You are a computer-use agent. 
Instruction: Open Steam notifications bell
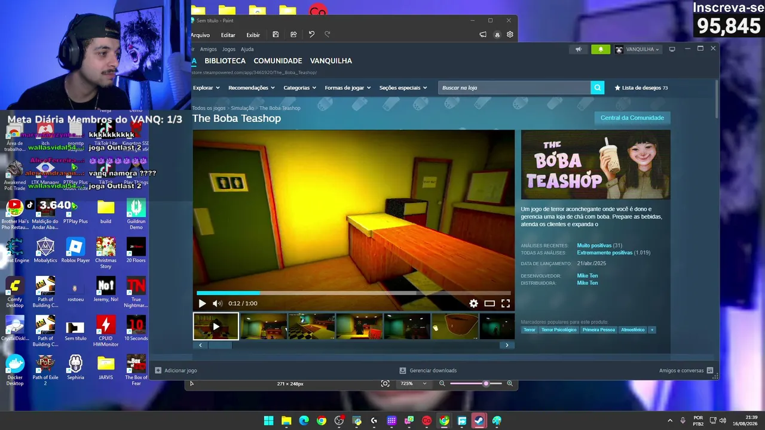[x=601, y=50]
